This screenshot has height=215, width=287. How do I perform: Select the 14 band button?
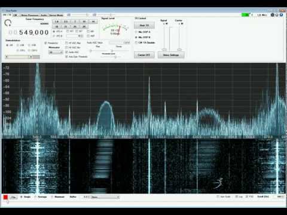pyautogui.click(x=93, y=21)
